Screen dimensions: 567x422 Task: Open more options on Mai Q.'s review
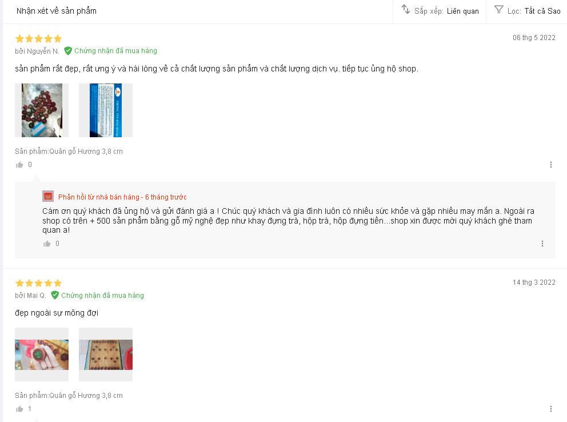pyautogui.click(x=551, y=409)
